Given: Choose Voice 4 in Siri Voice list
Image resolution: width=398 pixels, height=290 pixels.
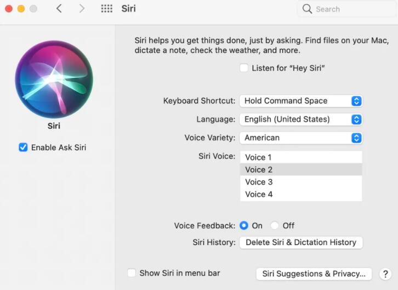Looking at the screenshot, I should coord(301,195).
